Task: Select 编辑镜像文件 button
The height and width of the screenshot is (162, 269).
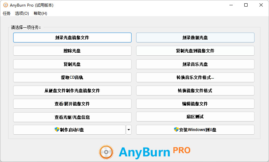Action: 195,104
